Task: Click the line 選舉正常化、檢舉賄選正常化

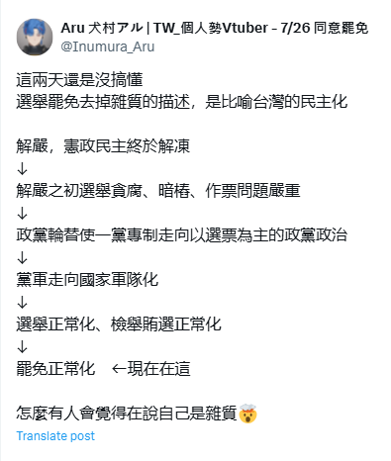Action: 119,324
